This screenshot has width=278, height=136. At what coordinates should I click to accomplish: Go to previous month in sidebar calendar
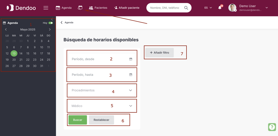pos(6,29)
